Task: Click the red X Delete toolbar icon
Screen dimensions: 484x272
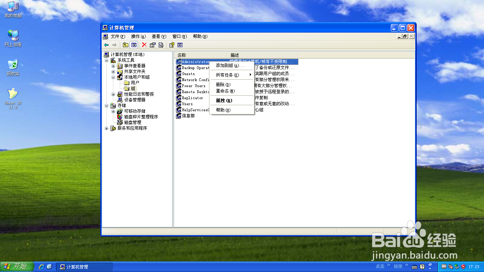Action: coord(144,45)
